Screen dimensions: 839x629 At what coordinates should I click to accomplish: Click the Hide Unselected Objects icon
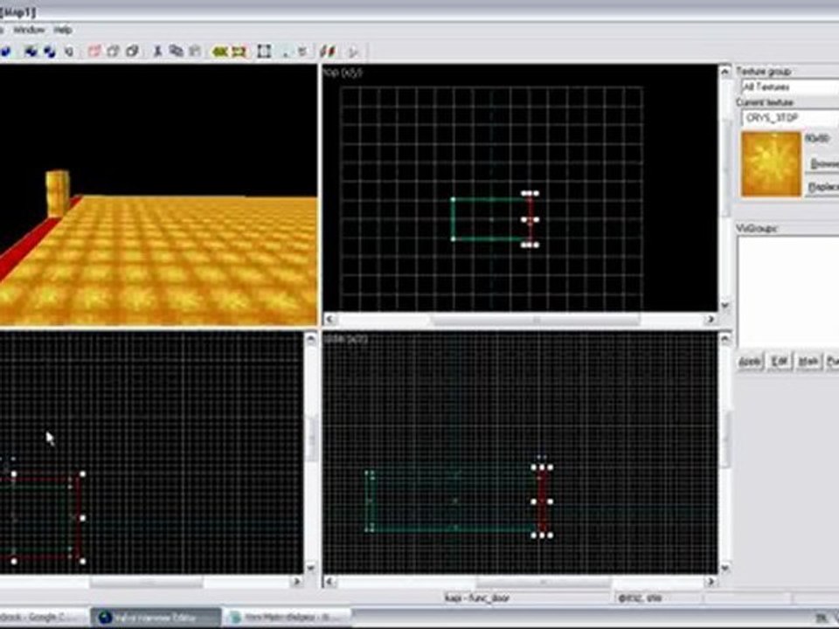pyautogui.click(x=113, y=52)
